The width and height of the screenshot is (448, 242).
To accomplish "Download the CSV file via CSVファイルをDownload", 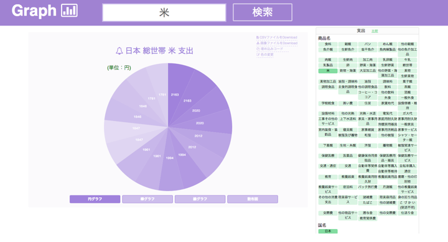I will pos(276,37).
